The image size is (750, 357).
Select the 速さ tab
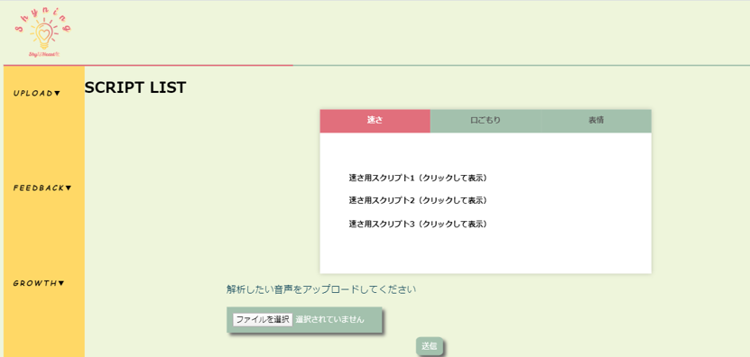tap(375, 121)
